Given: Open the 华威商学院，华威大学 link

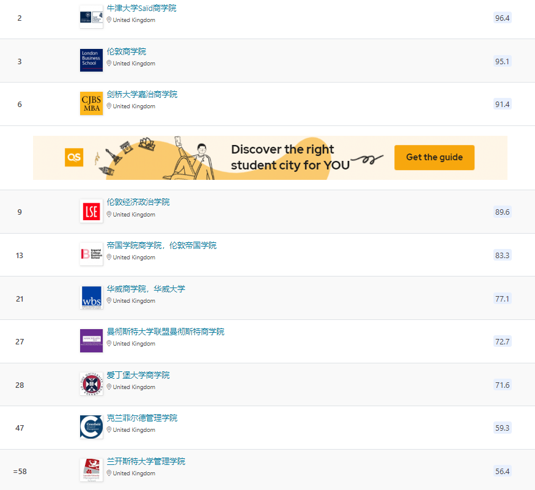Looking at the screenshot, I should point(146,289).
